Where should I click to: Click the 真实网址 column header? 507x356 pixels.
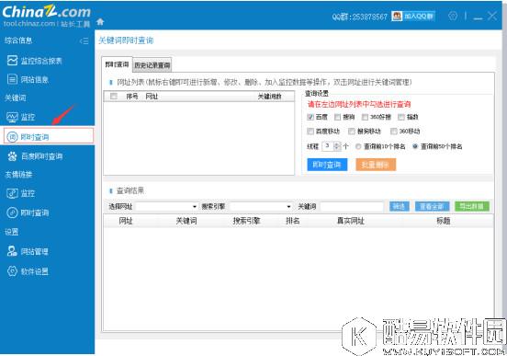pyautogui.click(x=351, y=221)
